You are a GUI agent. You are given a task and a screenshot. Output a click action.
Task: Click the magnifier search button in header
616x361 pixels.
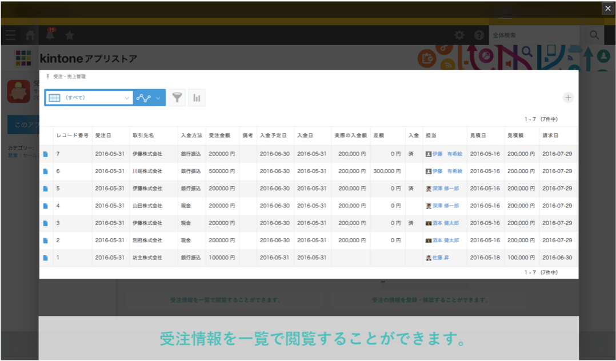pos(594,35)
